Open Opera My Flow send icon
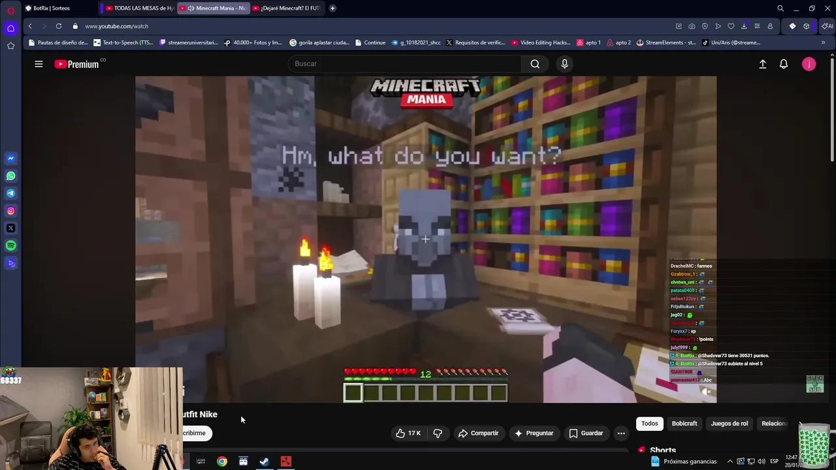The image size is (836, 470). pyautogui.click(x=718, y=26)
